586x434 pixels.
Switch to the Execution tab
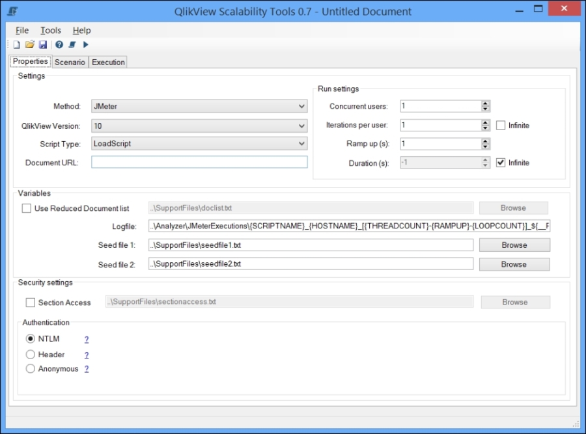coord(108,62)
